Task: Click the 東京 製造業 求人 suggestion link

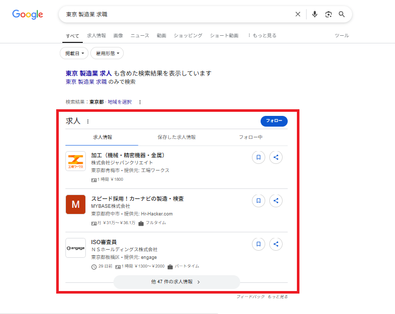Action: 89,73
